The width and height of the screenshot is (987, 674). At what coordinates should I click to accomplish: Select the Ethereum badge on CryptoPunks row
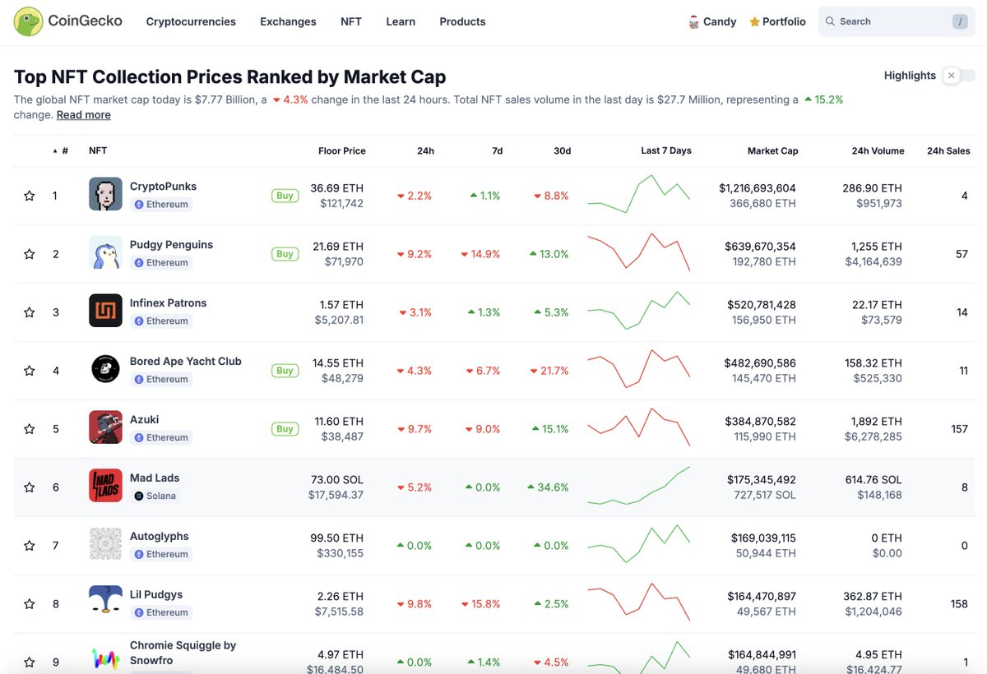pos(161,205)
